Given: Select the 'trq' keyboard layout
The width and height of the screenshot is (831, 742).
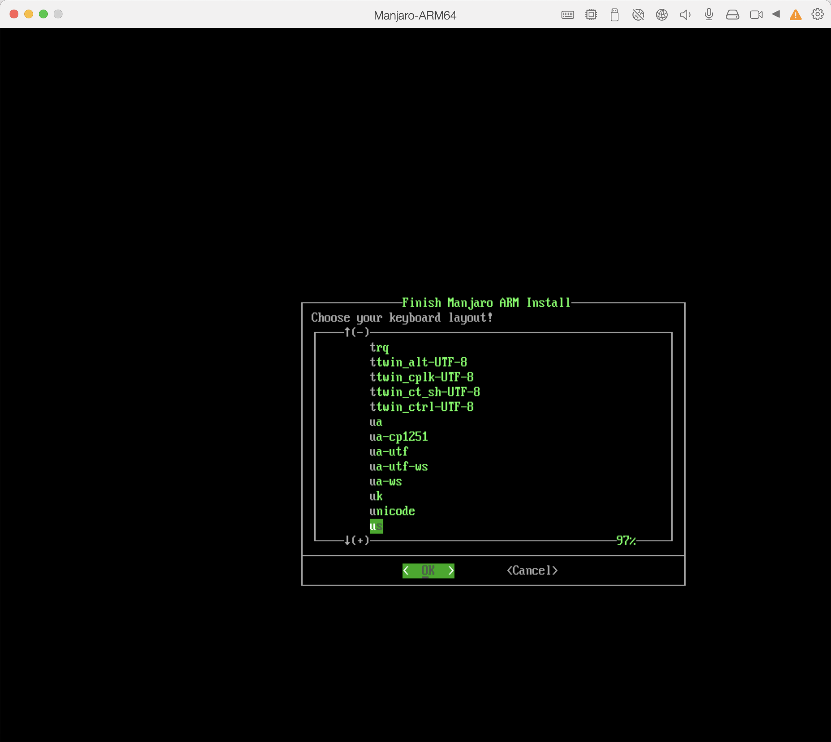Looking at the screenshot, I should coord(379,347).
